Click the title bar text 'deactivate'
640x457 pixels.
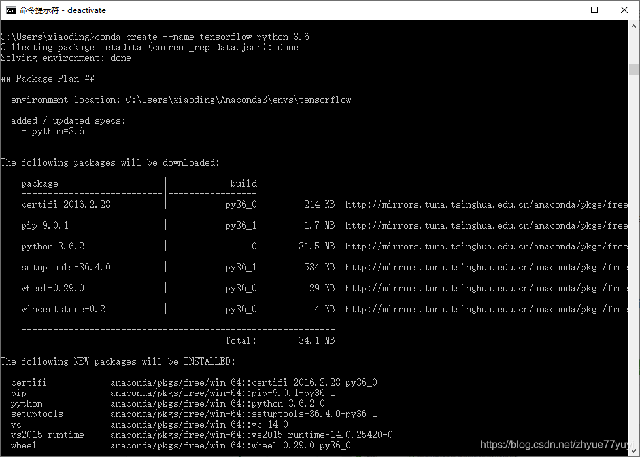(86, 10)
